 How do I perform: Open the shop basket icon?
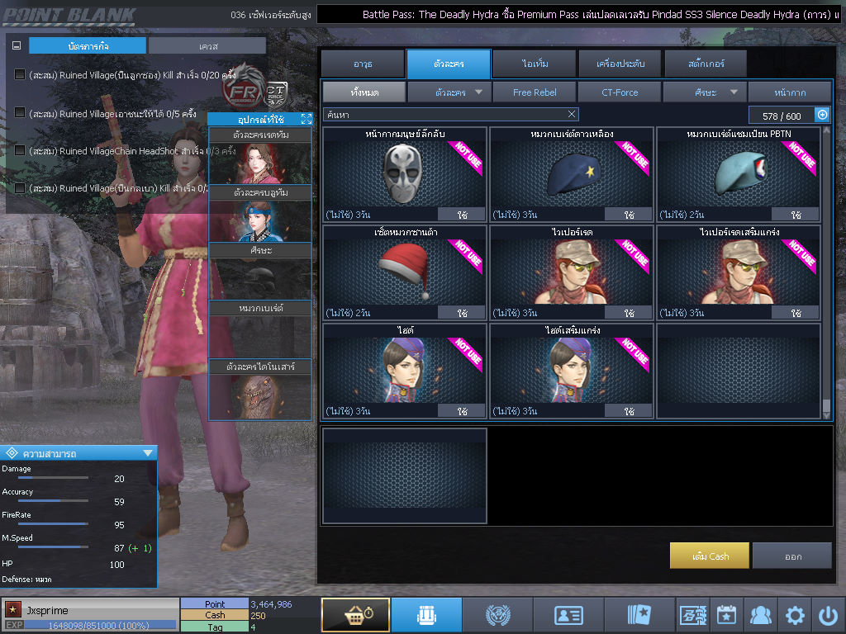(x=355, y=614)
